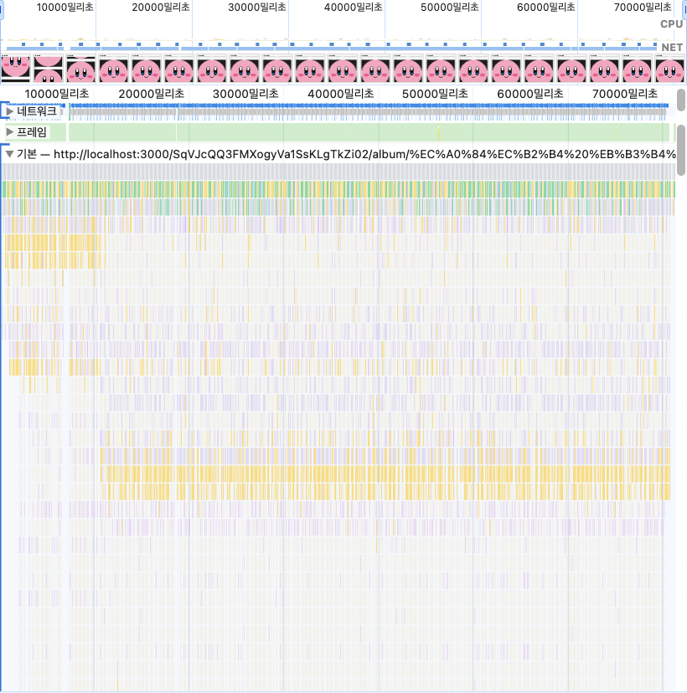
Task: Click the localhost:3000 album URL in 기본 header
Action: point(365,154)
